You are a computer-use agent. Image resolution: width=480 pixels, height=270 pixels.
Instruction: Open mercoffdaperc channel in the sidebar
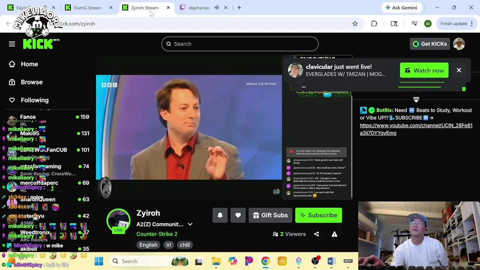pos(48,185)
